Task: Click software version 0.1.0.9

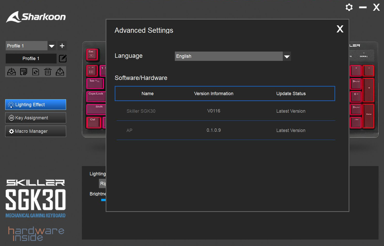Action: (x=214, y=130)
